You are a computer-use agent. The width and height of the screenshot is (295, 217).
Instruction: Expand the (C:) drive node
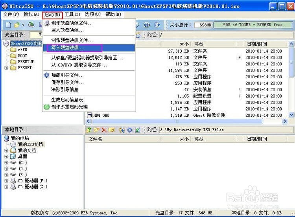click(x=6, y=163)
